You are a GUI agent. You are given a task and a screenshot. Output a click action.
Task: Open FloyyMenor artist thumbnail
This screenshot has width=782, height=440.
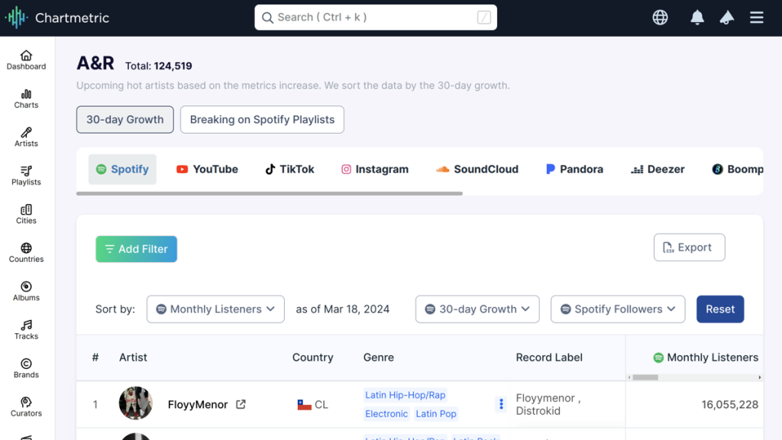(136, 403)
